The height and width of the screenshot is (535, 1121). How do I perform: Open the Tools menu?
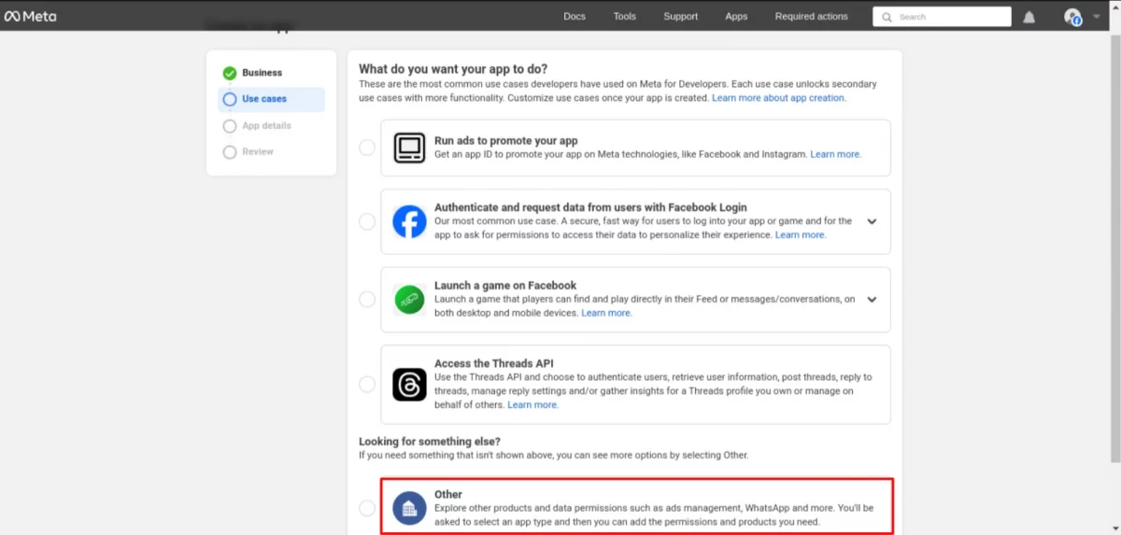pos(625,17)
